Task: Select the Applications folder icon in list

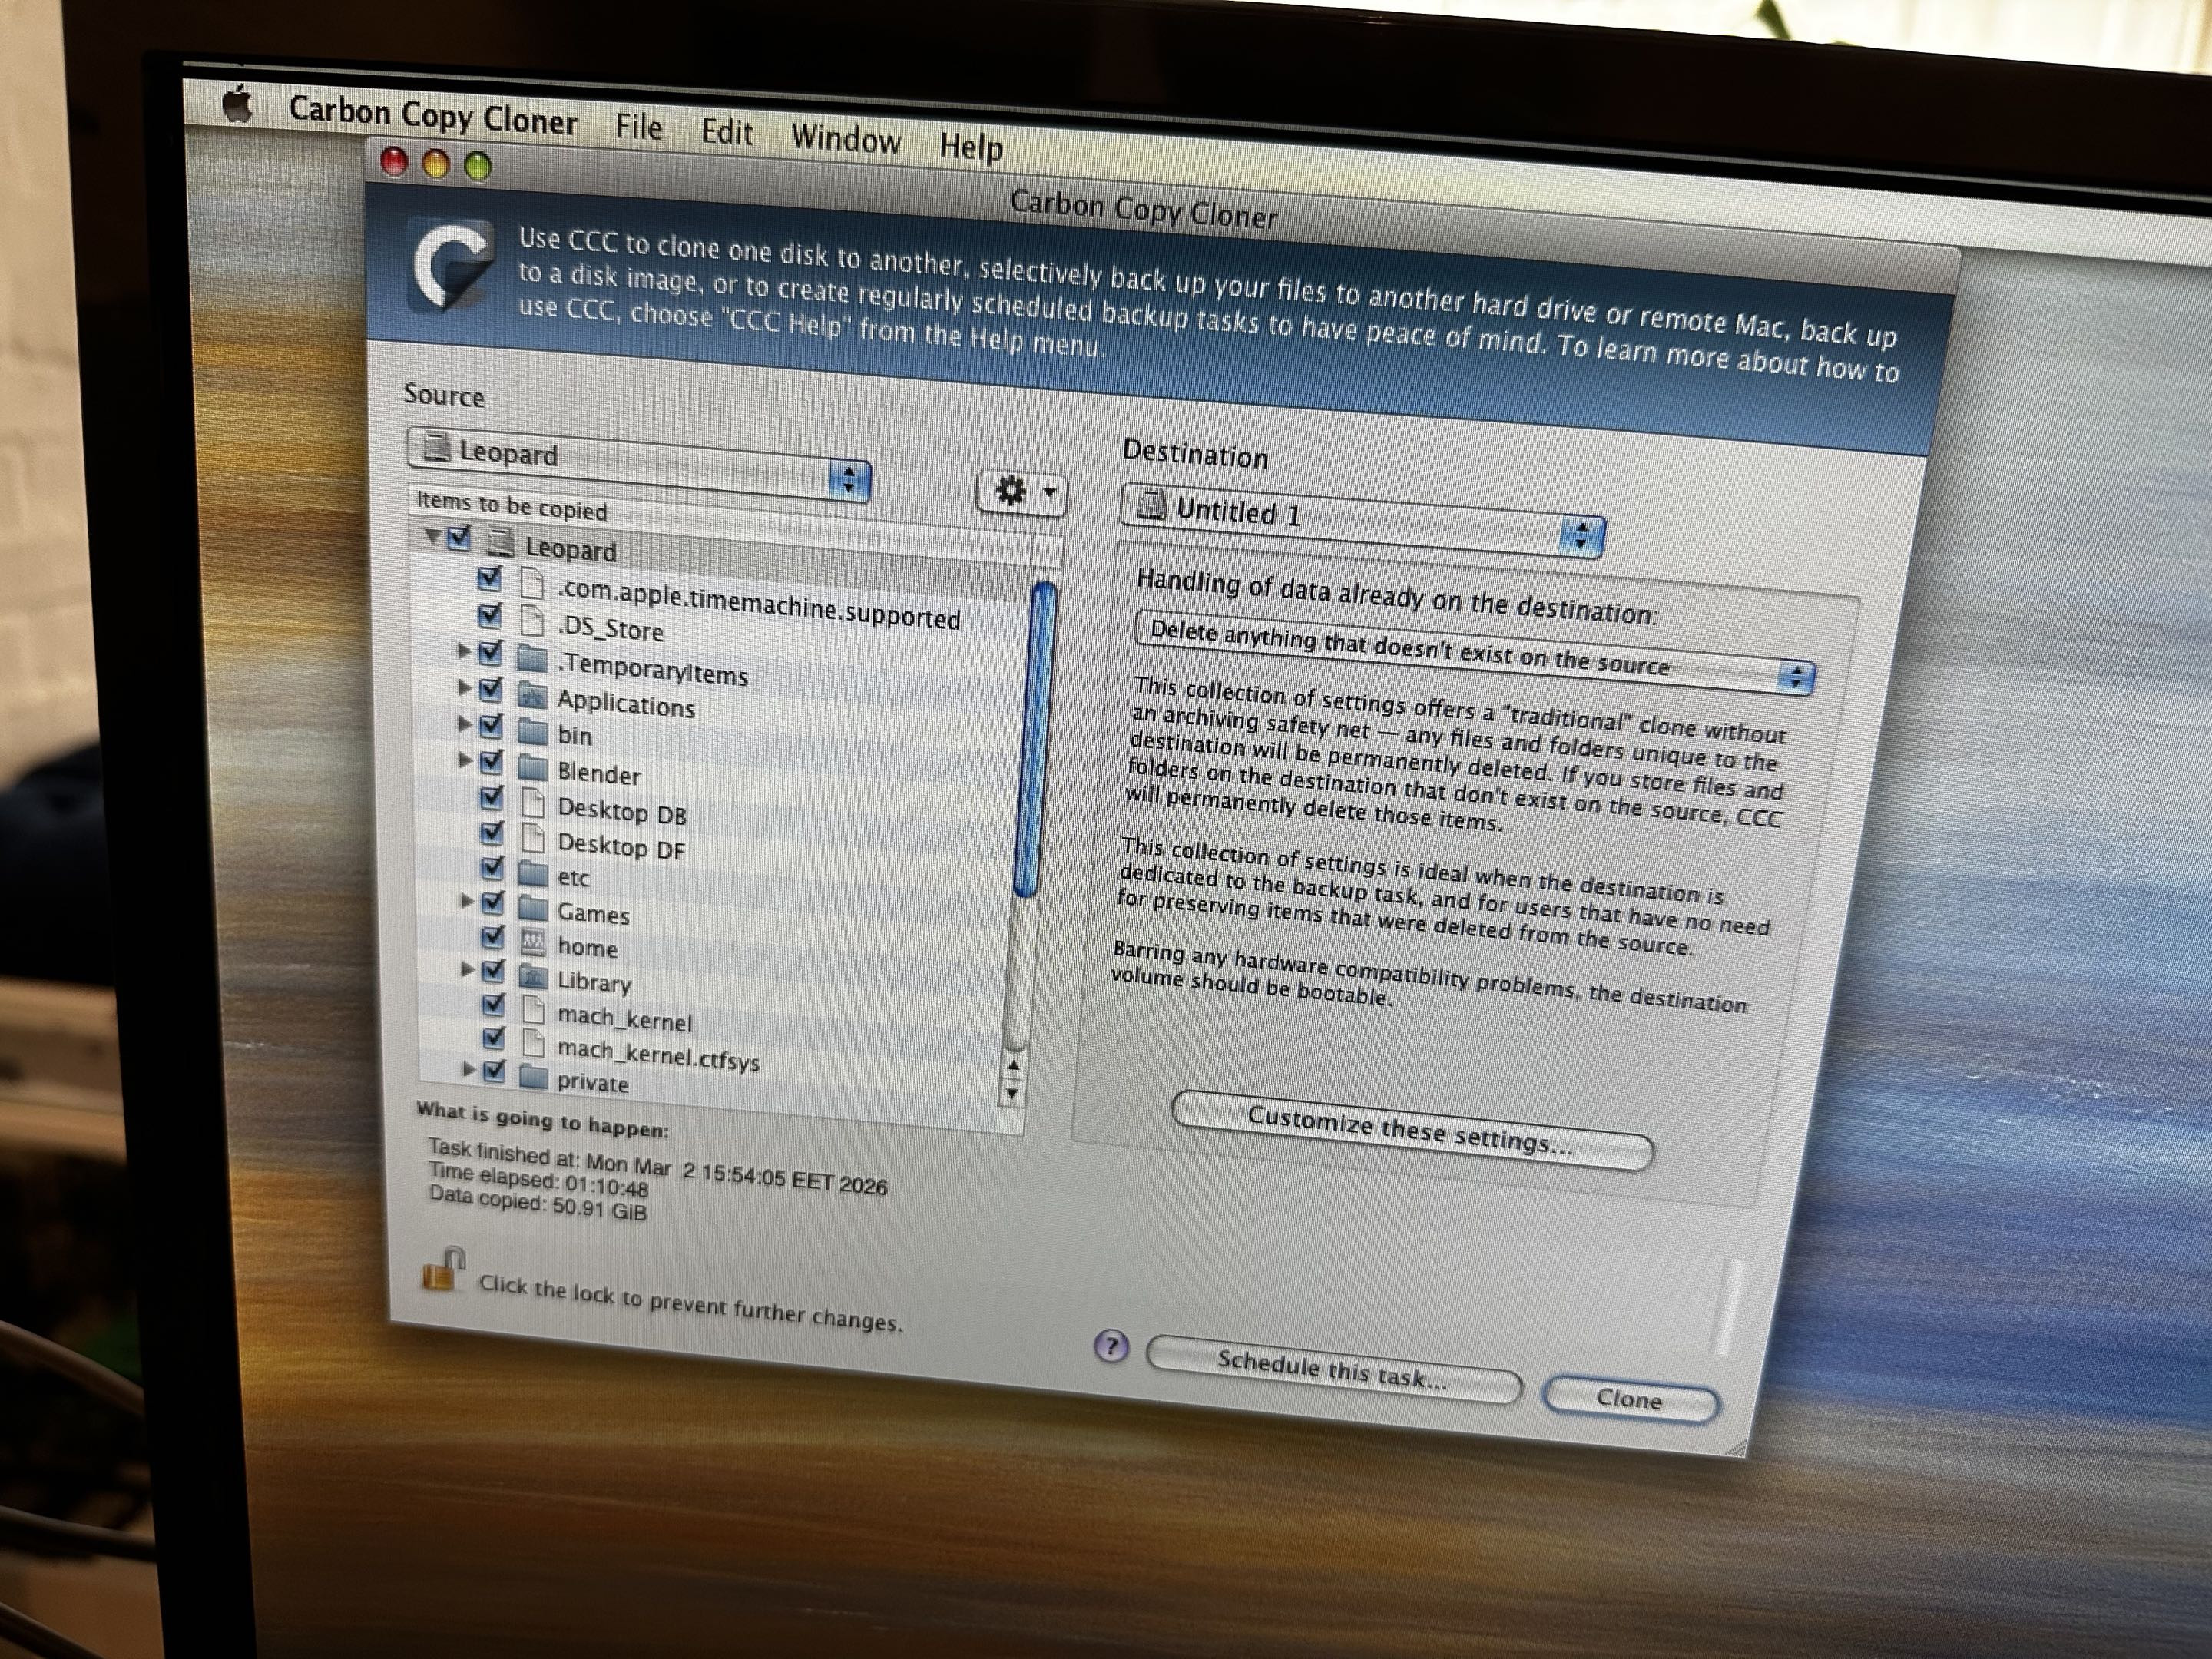Action: pyautogui.click(x=532, y=694)
